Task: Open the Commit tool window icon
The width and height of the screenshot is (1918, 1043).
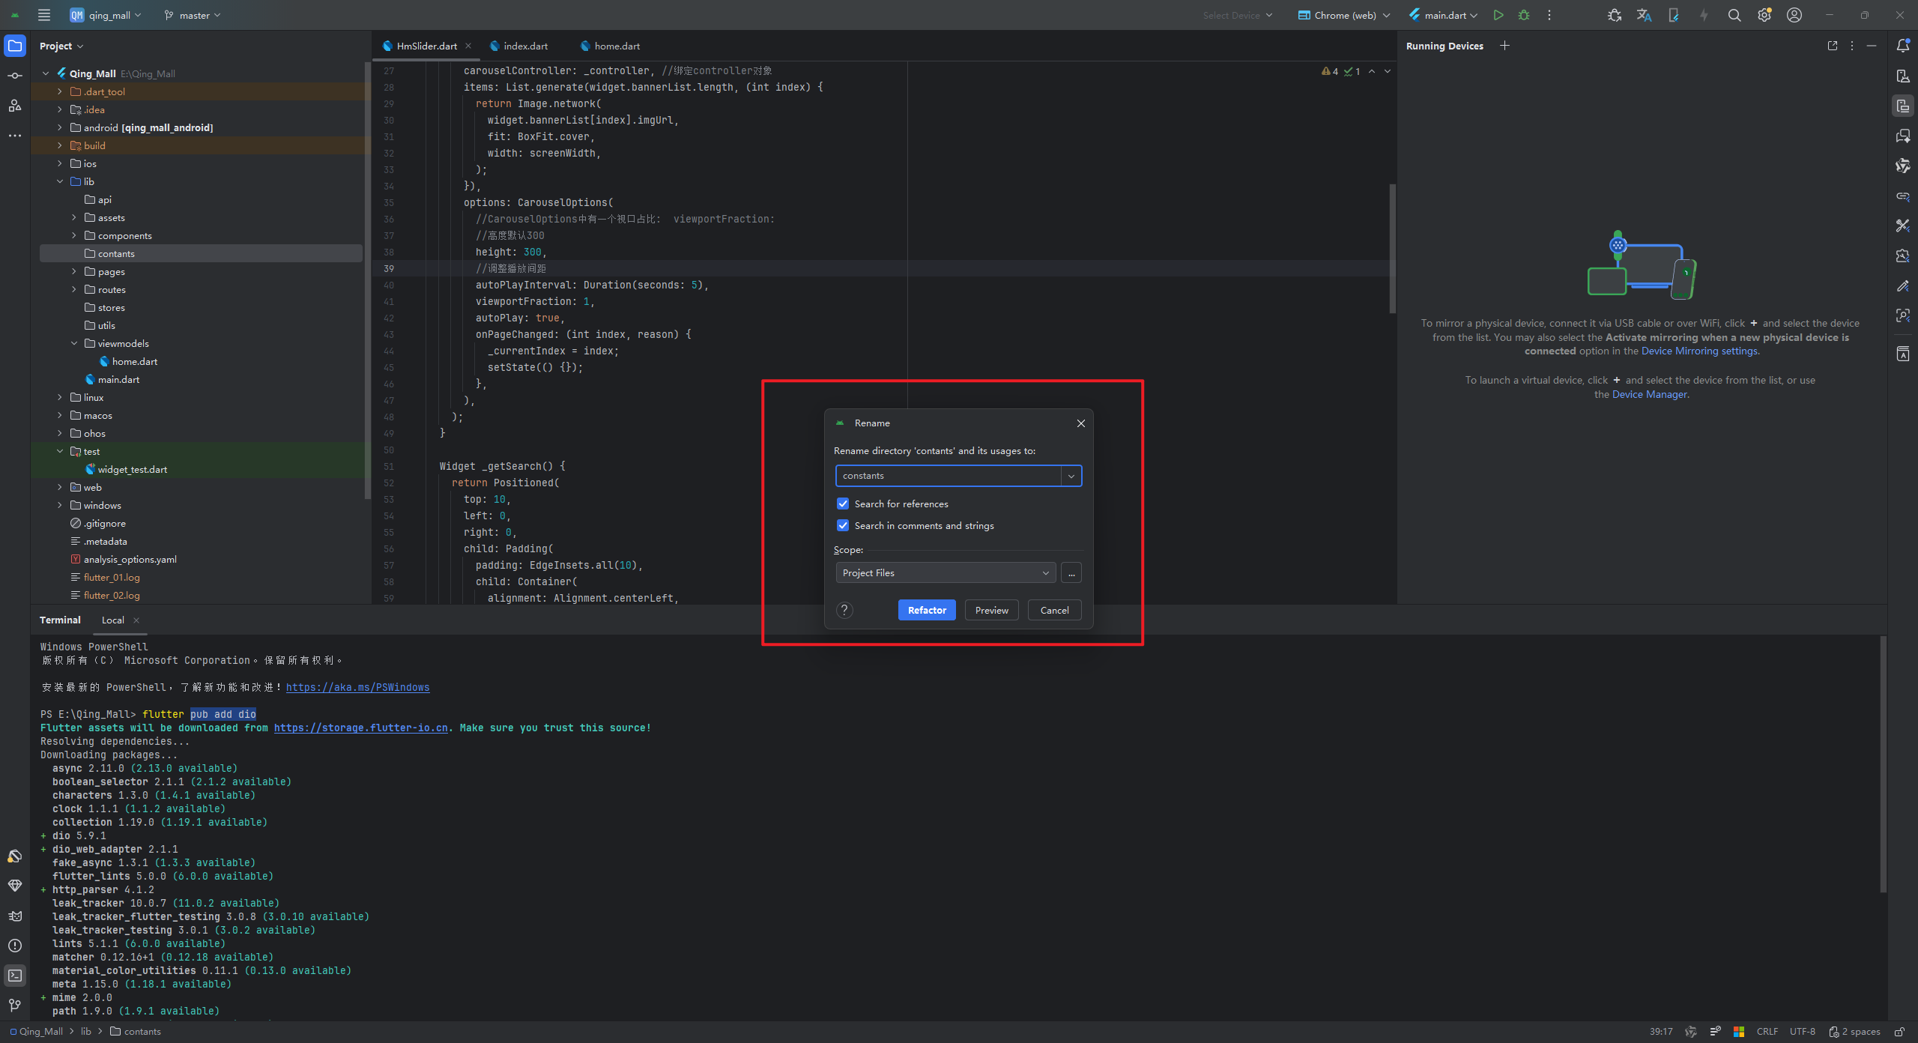Action: point(15,76)
